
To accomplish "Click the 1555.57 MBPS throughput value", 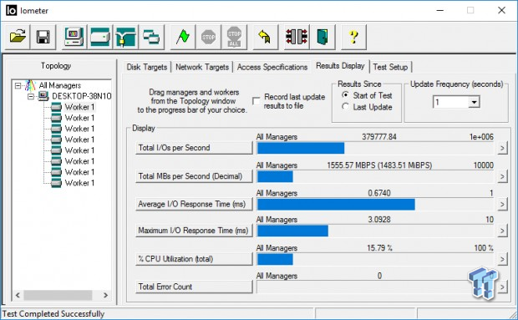I will 379,165.
